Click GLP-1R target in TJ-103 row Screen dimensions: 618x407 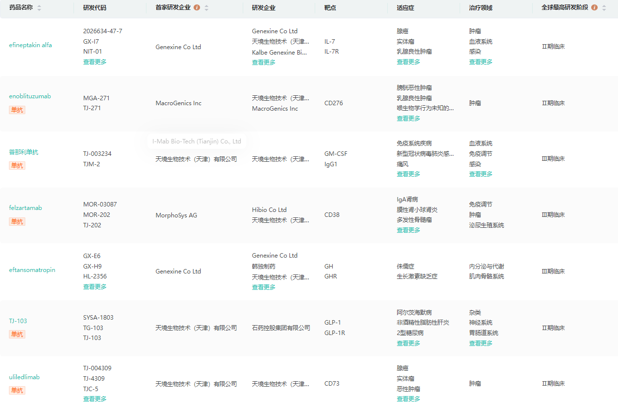click(335, 333)
